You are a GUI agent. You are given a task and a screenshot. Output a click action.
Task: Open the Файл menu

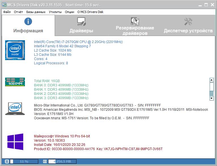tap(7, 12)
